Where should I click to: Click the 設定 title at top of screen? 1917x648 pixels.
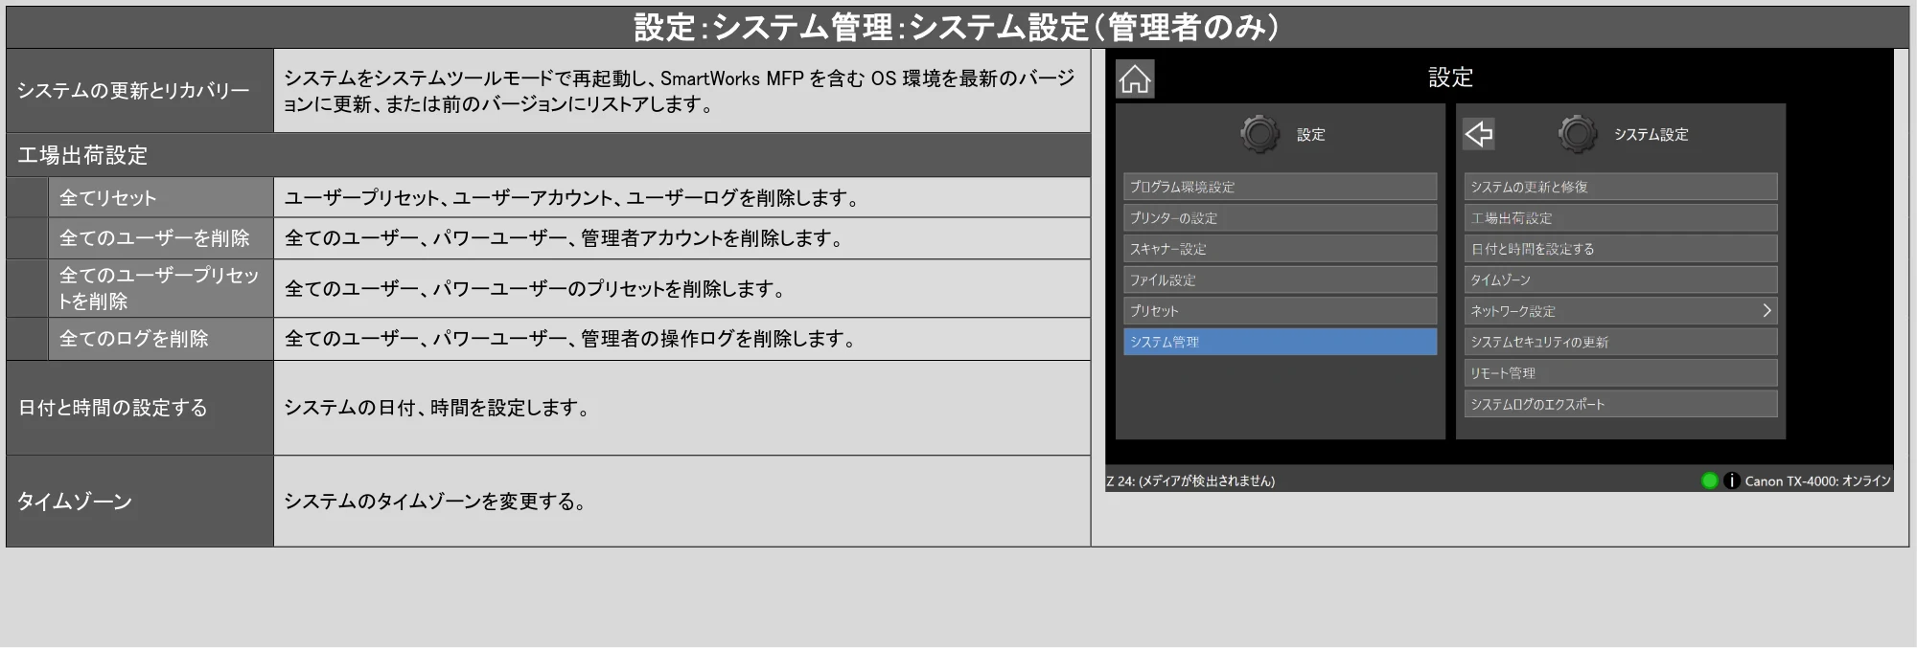pos(1450,78)
